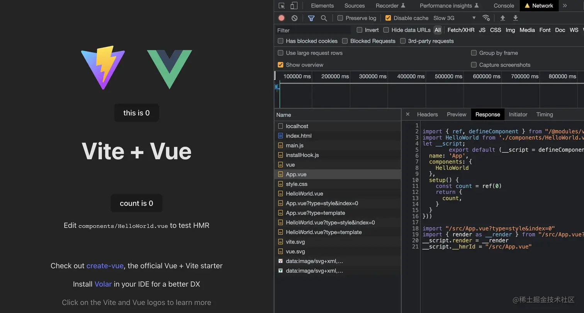Click the document icon beside index.html
The height and width of the screenshot is (313, 584).
pyautogui.click(x=281, y=136)
